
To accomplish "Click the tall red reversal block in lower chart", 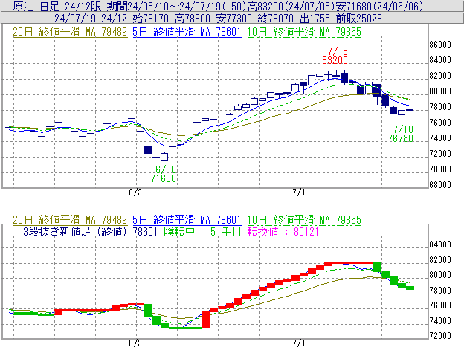I will pyautogui.click(x=206, y=320).
